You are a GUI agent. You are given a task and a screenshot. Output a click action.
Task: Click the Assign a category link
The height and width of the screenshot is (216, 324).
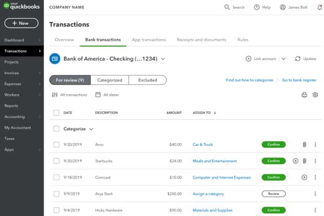tap(208, 194)
